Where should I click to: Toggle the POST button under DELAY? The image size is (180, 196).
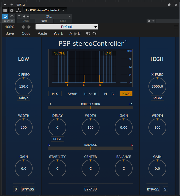57,139
